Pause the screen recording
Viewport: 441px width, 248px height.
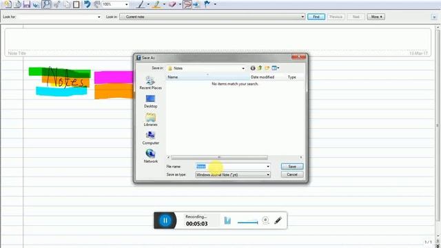click(165, 220)
